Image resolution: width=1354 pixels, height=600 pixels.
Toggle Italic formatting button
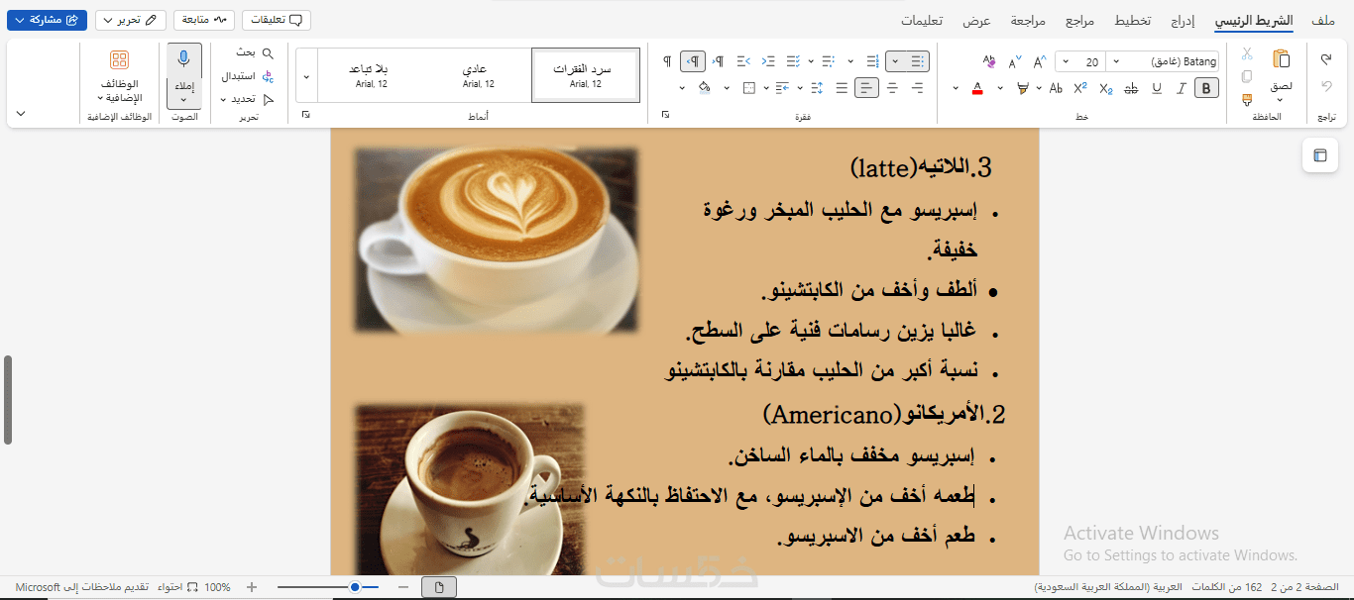pyautogui.click(x=1181, y=88)
